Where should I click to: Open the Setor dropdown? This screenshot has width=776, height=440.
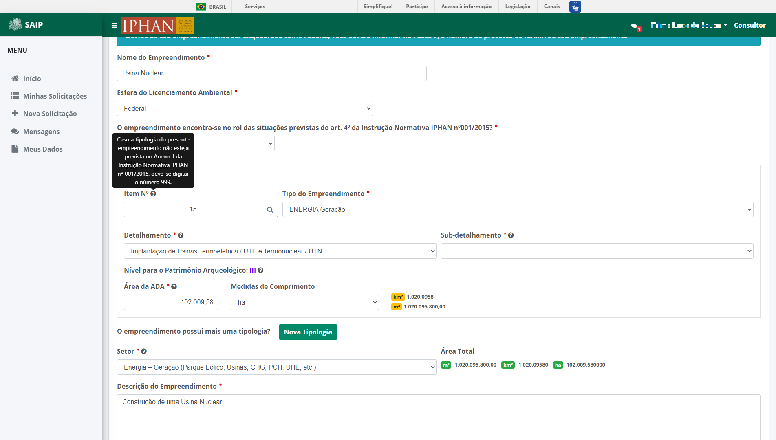click(277, 367)
